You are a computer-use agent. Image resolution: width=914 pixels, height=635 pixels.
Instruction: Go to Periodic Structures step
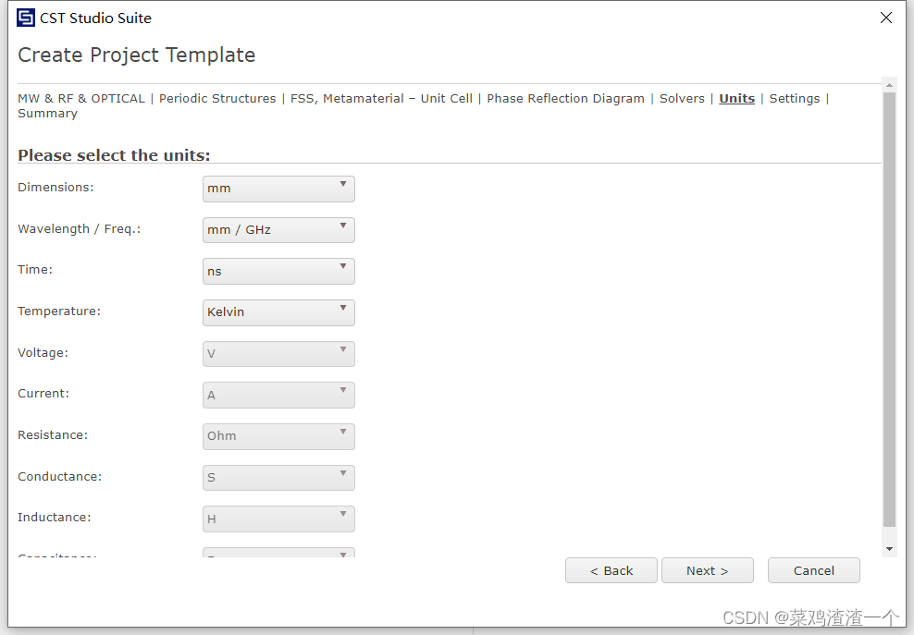click(217, 99)
